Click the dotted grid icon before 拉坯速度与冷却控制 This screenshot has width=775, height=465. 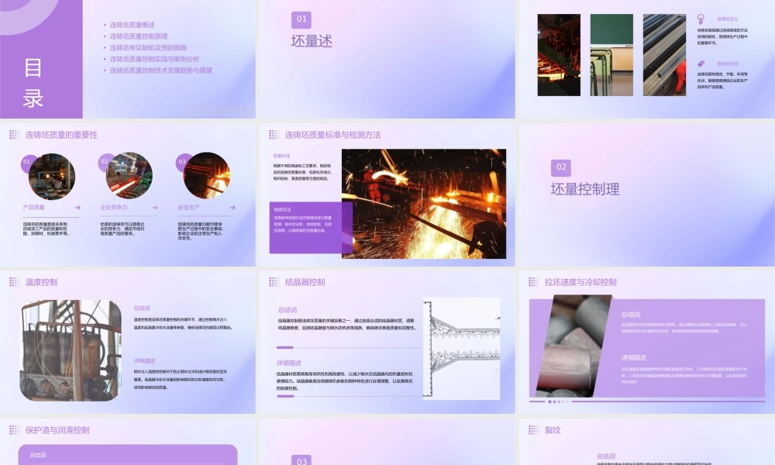(534, 281)
